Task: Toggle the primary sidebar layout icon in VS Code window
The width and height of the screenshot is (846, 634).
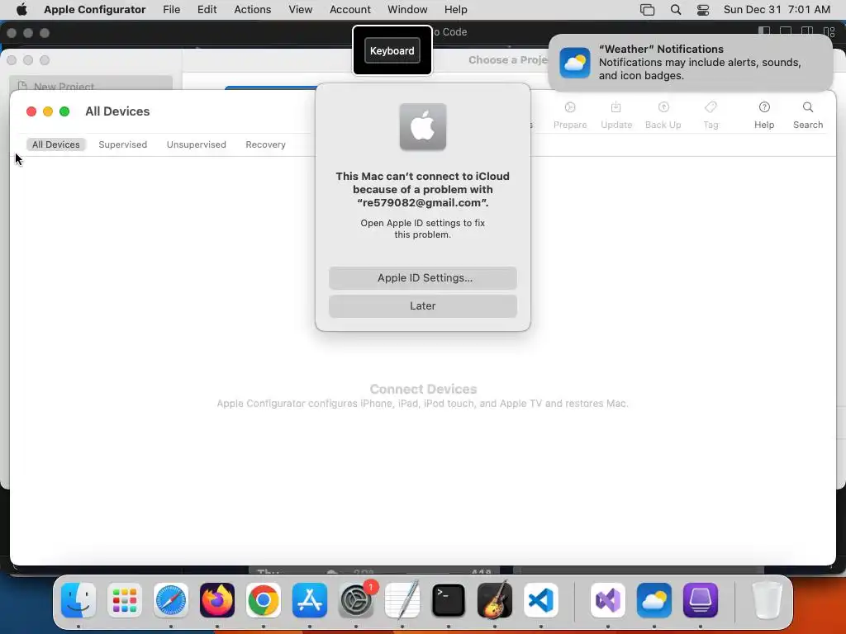Action: point(764,32)
